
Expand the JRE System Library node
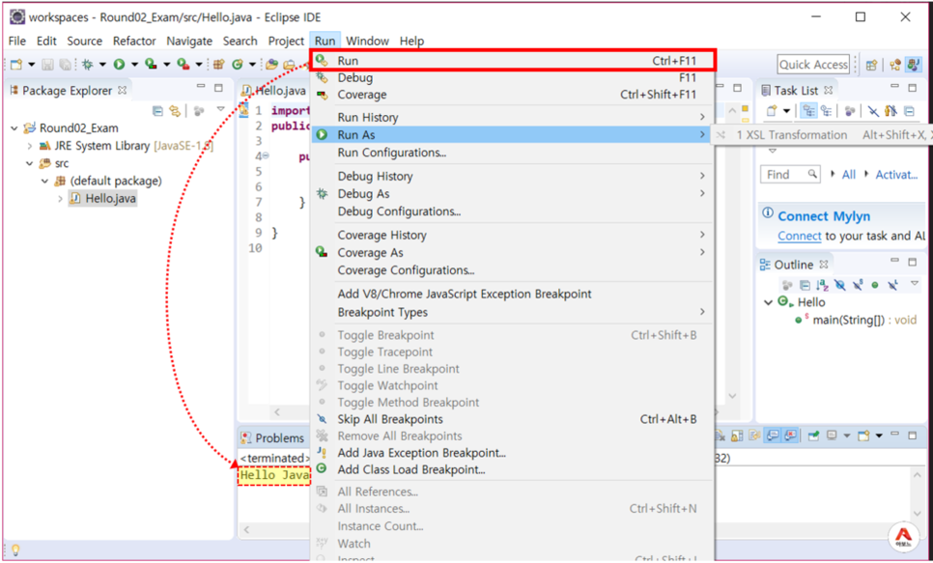click(30, 146)
